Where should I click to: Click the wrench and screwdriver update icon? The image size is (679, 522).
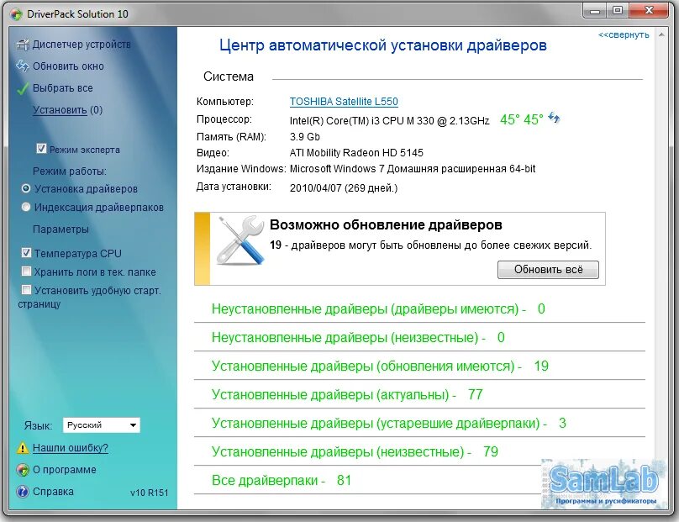tap(240, 240)
